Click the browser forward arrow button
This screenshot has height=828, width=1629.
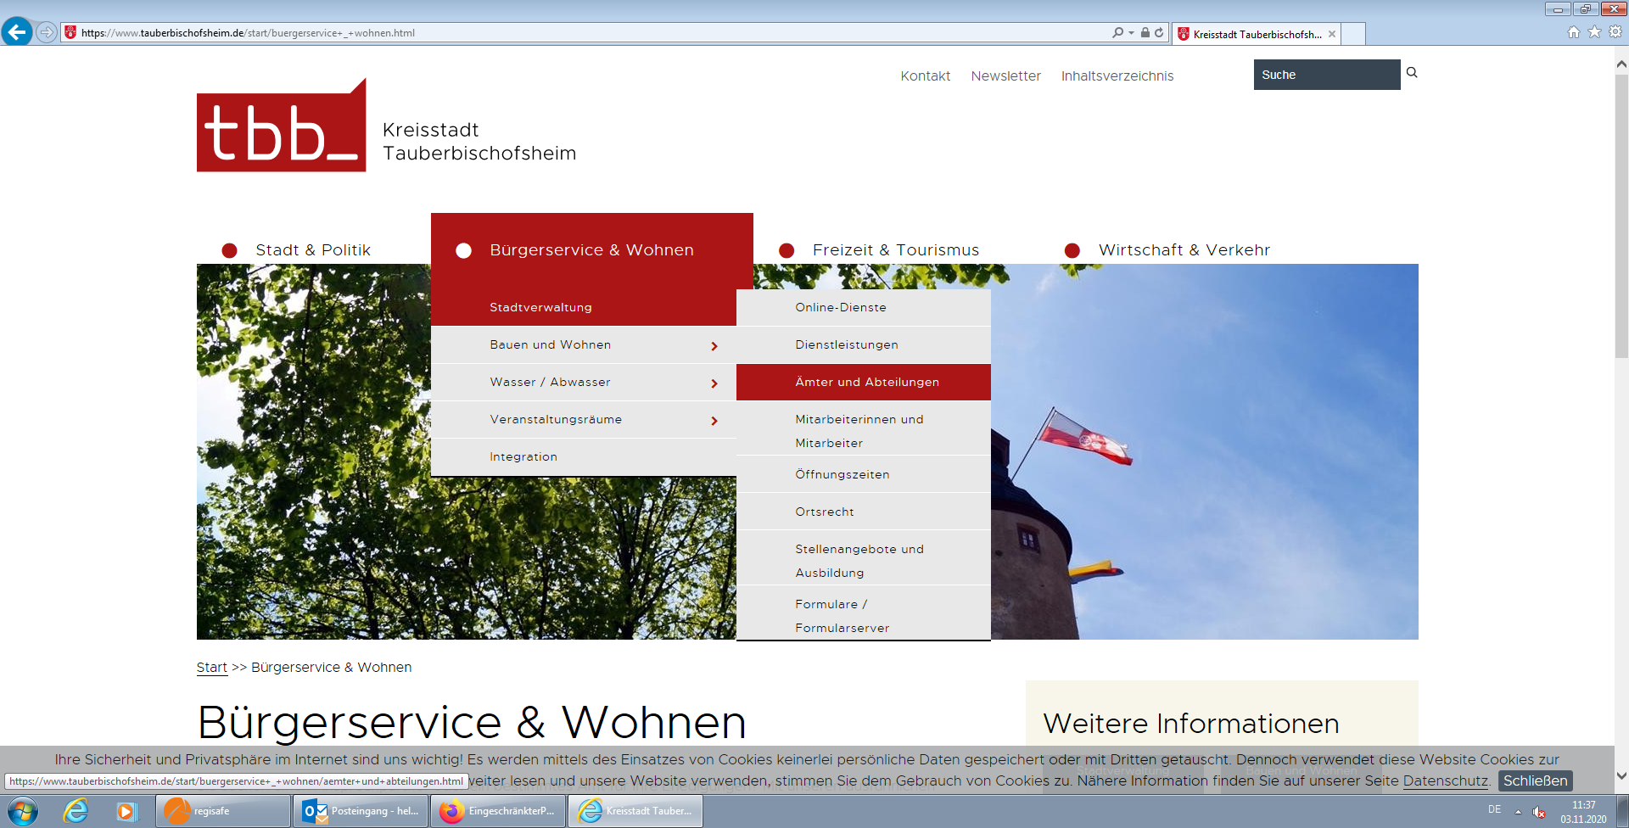(x=47, y=32)
